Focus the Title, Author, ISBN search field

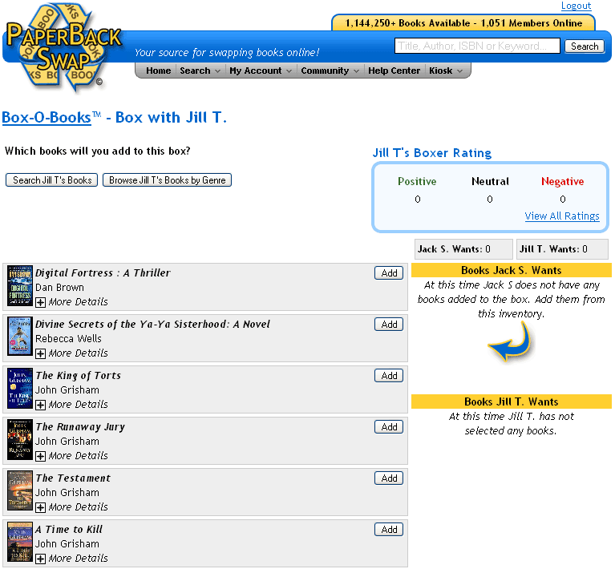(x=477, y=46)
